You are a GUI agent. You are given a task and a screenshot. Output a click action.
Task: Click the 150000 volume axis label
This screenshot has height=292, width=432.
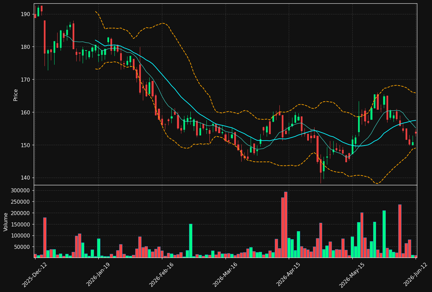coord(21,224)
